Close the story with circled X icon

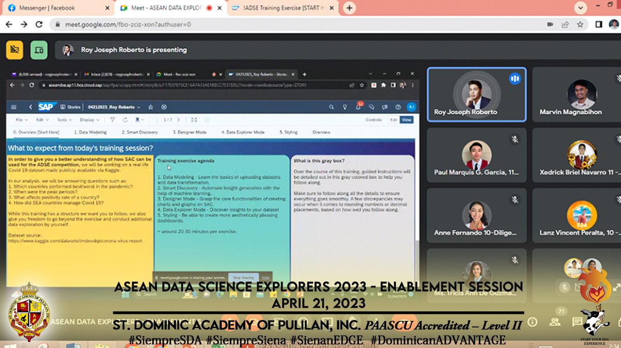(164, 107)
